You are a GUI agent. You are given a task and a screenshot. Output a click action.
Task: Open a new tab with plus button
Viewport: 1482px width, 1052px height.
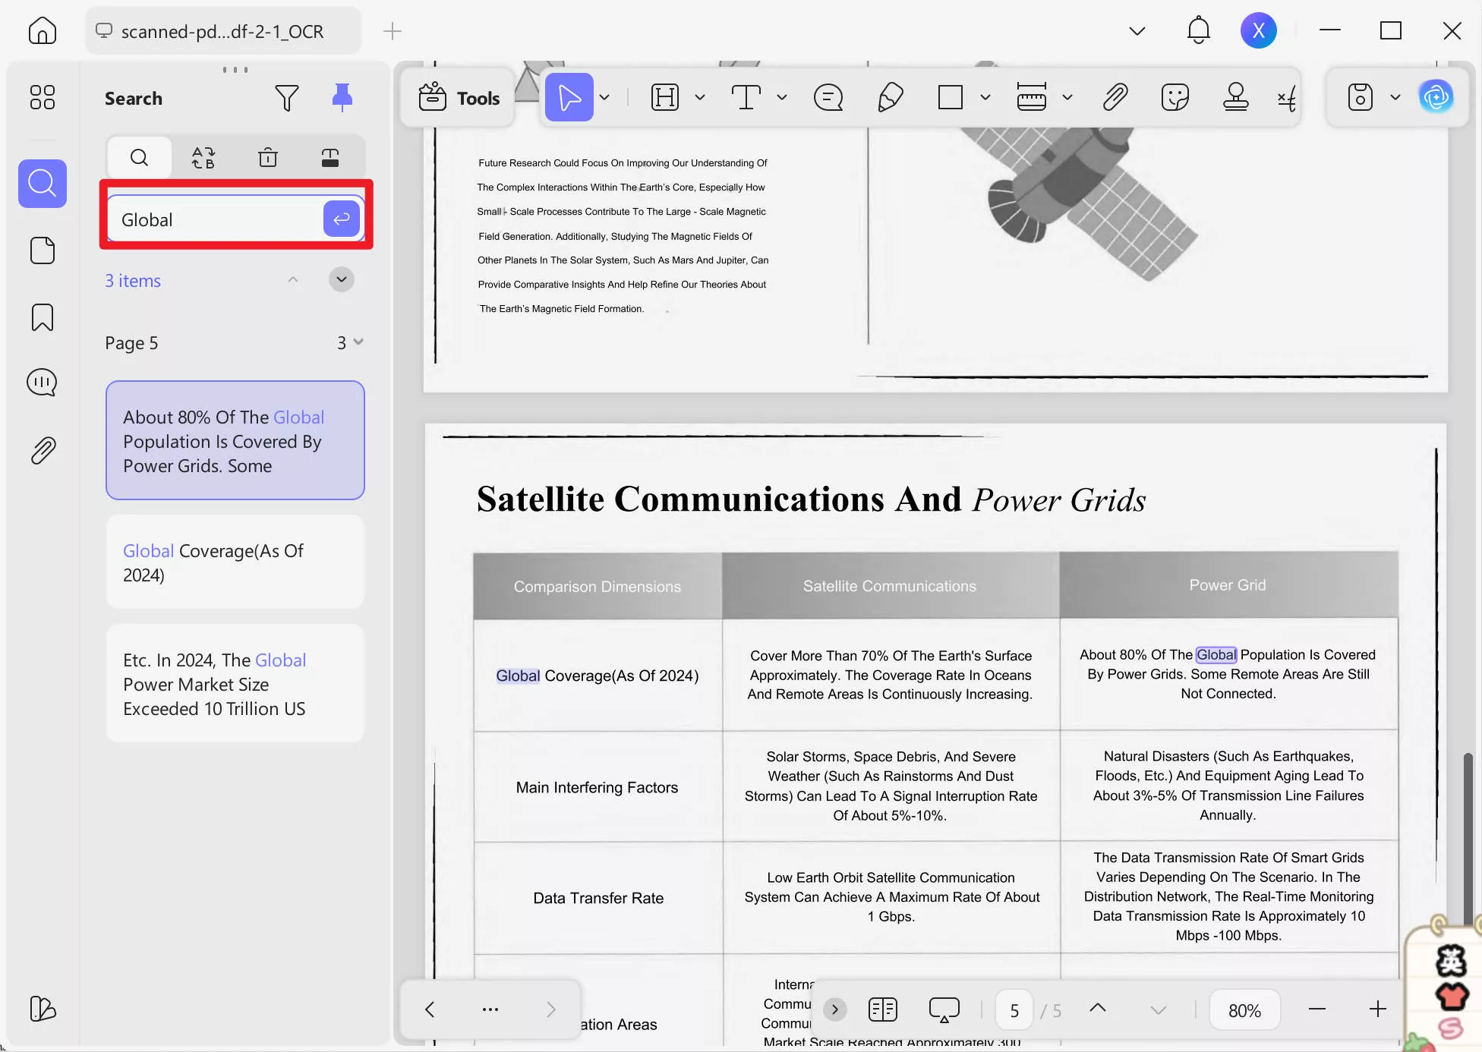point(392,31)
